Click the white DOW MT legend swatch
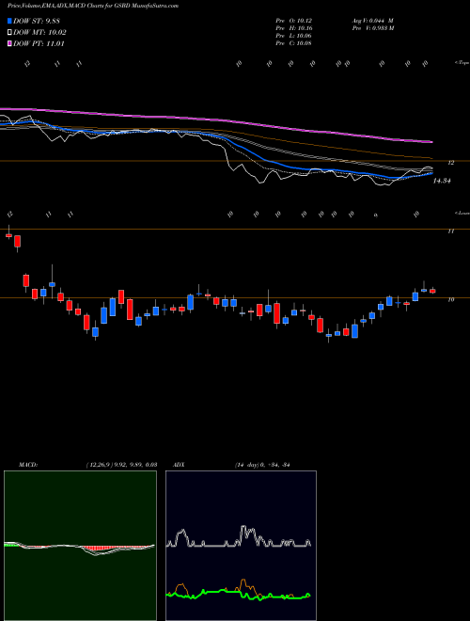Viewport: 470px width, 621px height. point(9,33)
